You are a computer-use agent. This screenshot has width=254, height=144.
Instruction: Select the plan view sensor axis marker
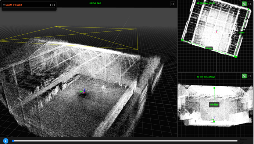(217, 31)
